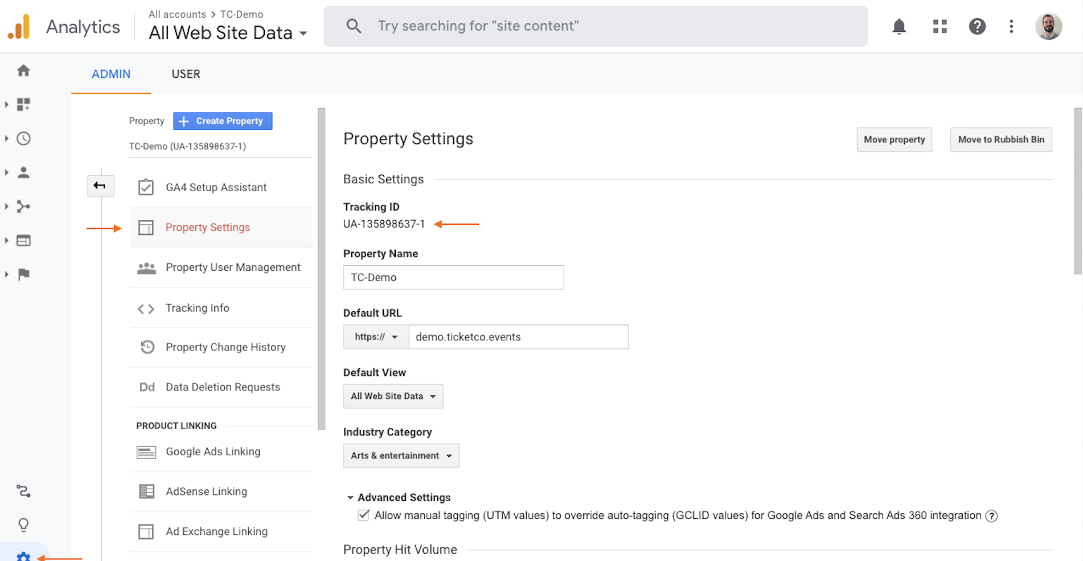This screenshot has width=1083, height=561.
Task: Expand the Conversions sidebar arrow
Action: point(6,274)
